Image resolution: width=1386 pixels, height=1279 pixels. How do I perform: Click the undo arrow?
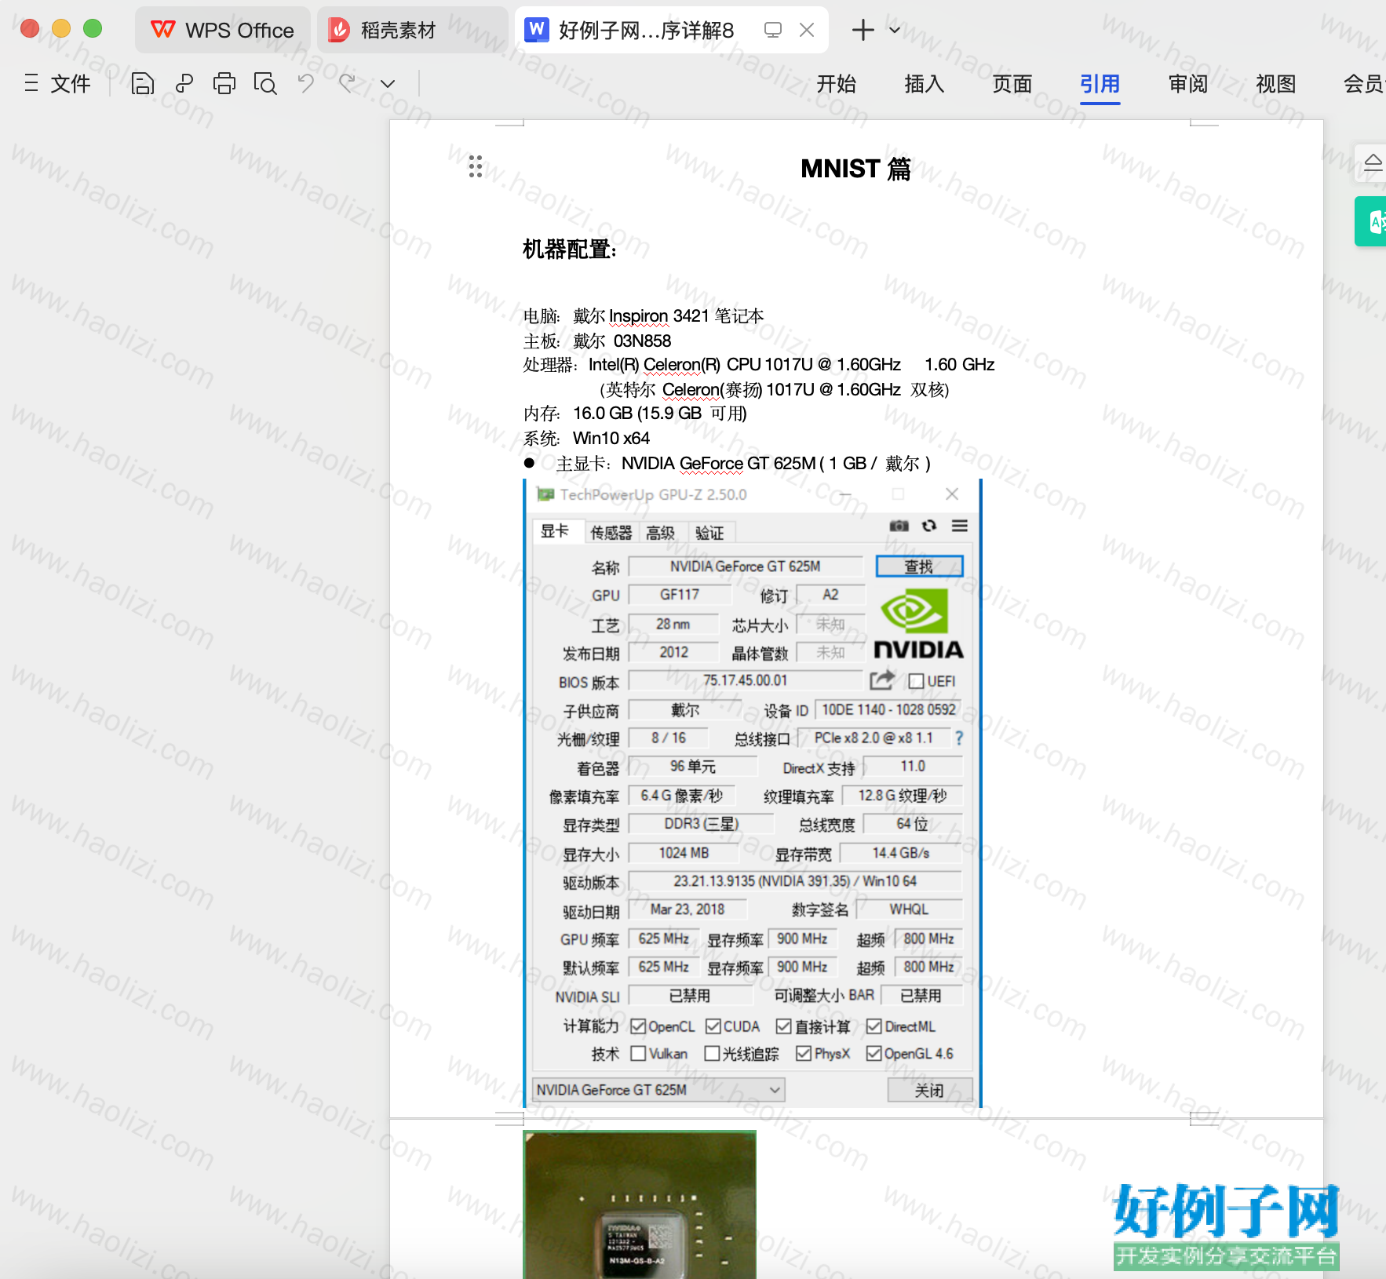click(x=306, y=82)
